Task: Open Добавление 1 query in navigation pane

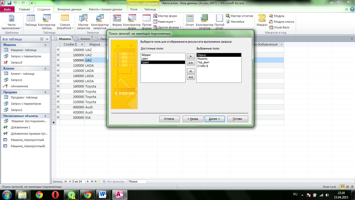Action: point(25,127)
